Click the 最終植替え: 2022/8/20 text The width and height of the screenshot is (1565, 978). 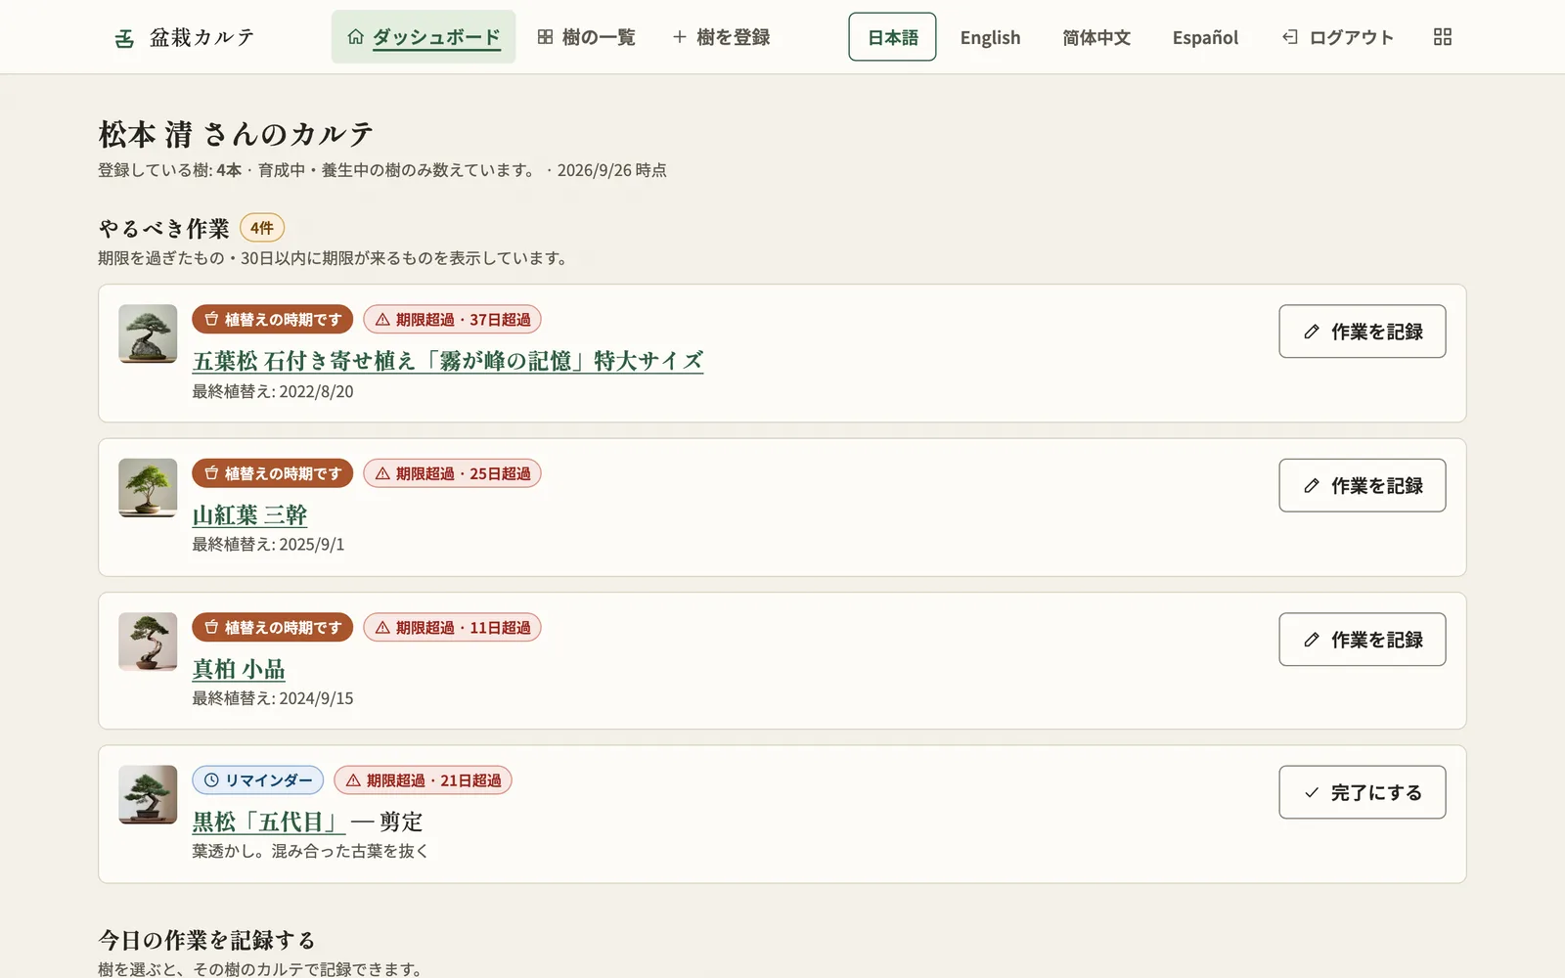(x=273, y=391)
